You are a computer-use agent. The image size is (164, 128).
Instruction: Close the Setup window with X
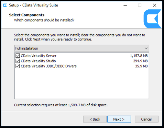155,5
